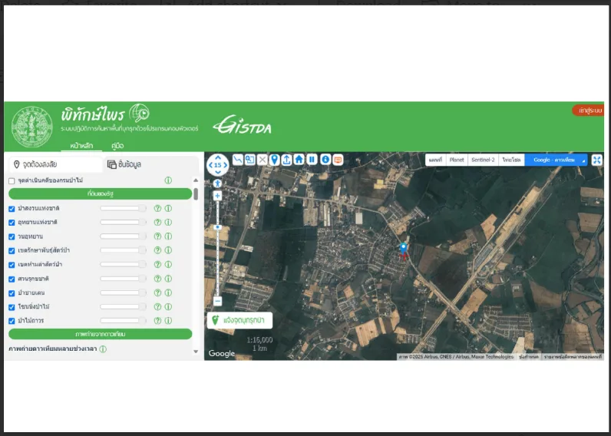This screenshot has height=436, width=611.
Task: Click the map zoom level slider handle
Action: coord(218,227)
